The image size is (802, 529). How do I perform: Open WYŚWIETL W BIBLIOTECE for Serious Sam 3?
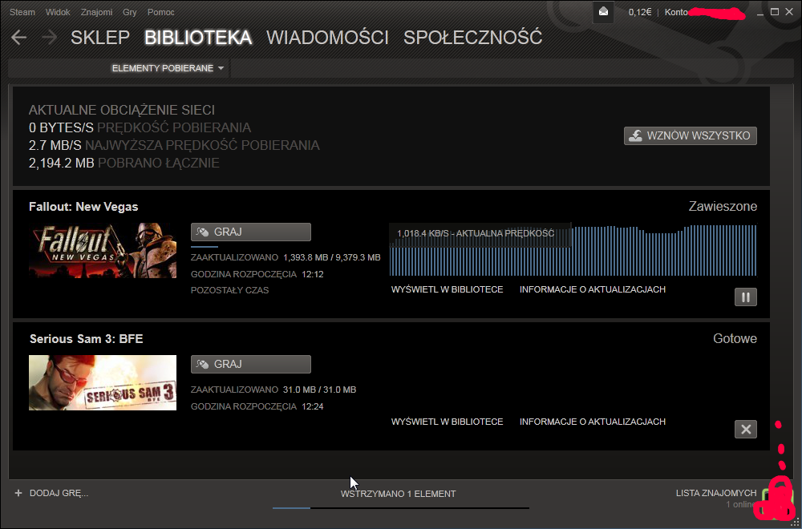pos(447,422)
